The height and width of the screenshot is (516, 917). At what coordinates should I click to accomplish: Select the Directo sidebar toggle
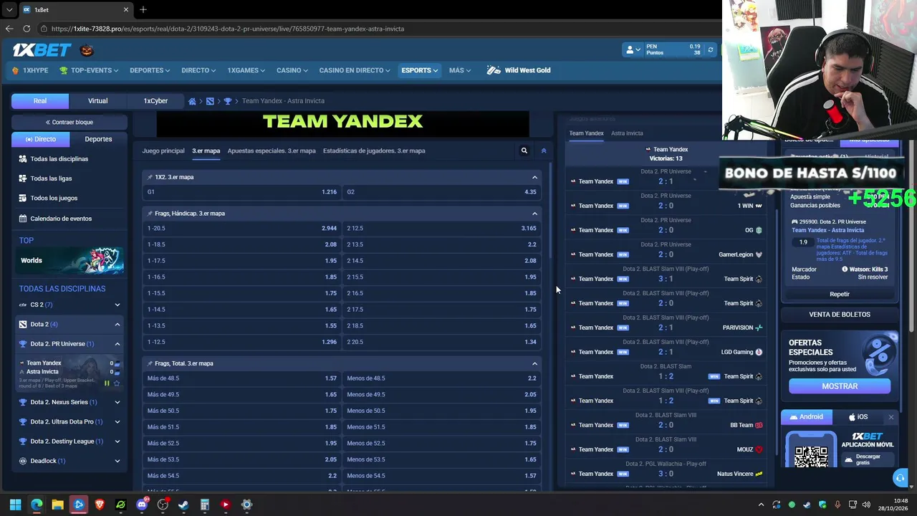pyautogui.click(x=41, y=139)
